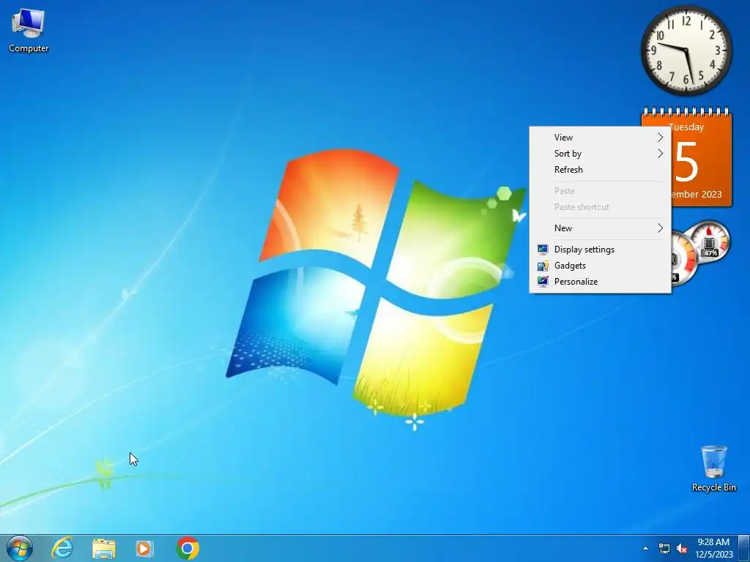
Task: Show hidden tray icons arrow
Action: point(646,549)
